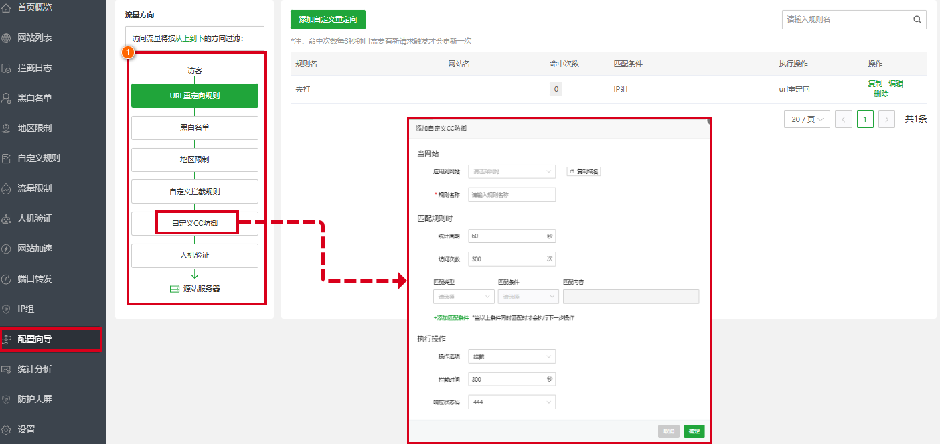The image size is (940, 444).
Task: Open 操作选项 dropdown showing 拦截
Action: tap(512, 356)
